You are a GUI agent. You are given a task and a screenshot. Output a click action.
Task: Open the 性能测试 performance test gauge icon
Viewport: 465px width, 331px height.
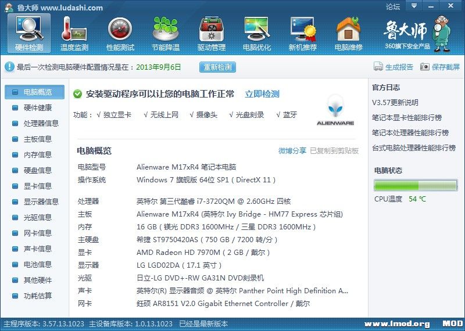pos(120,33)
